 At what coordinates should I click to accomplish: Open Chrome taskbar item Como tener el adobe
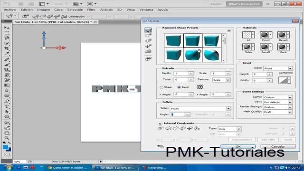(68, 168)
